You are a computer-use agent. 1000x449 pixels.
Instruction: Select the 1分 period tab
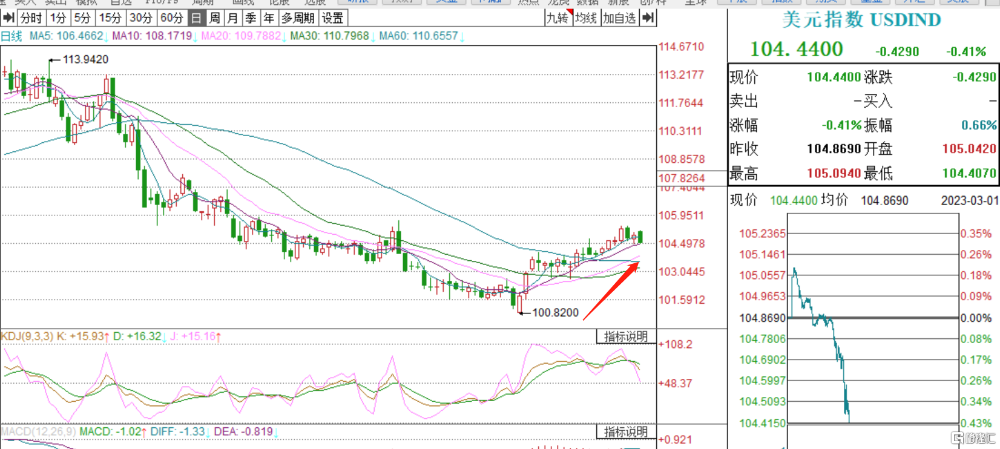[58, 18]
